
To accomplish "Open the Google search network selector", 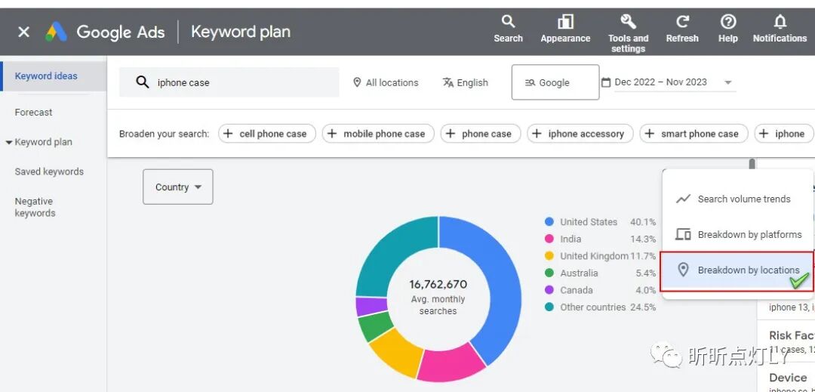I will pyautogui.click(x=555, y=82).
